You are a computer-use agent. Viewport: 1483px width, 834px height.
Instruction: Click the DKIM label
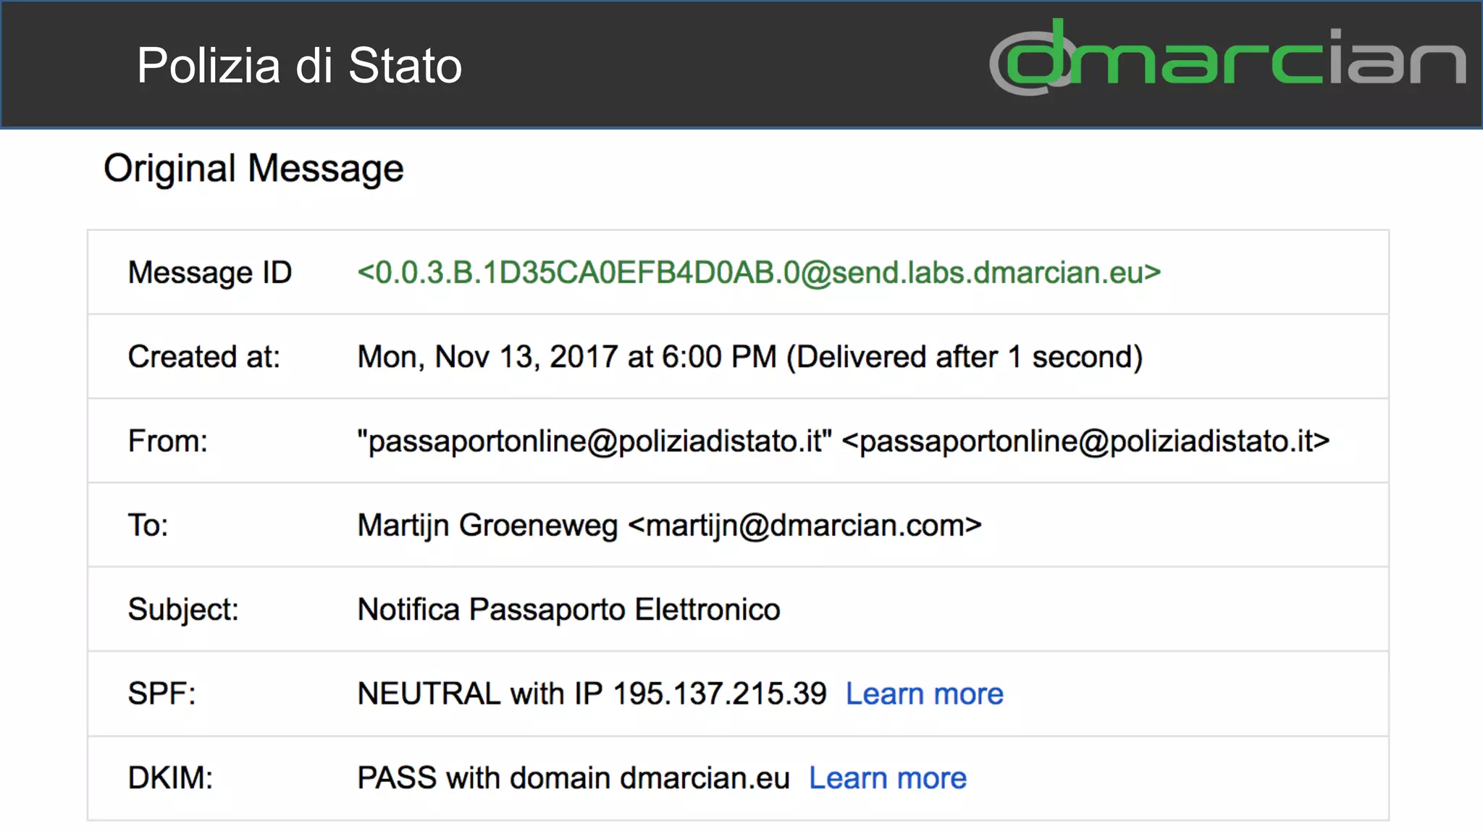point(170,778)
